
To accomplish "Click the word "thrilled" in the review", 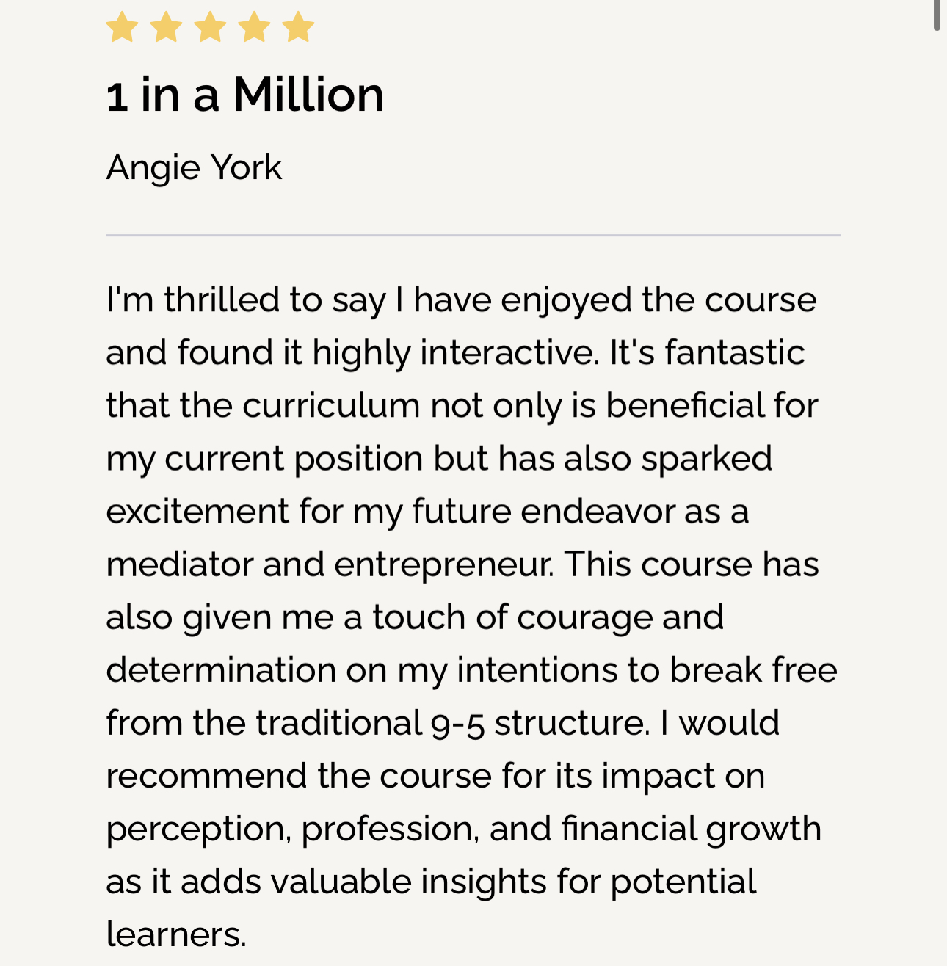I will pyautogui.click(x=222, y=299).
